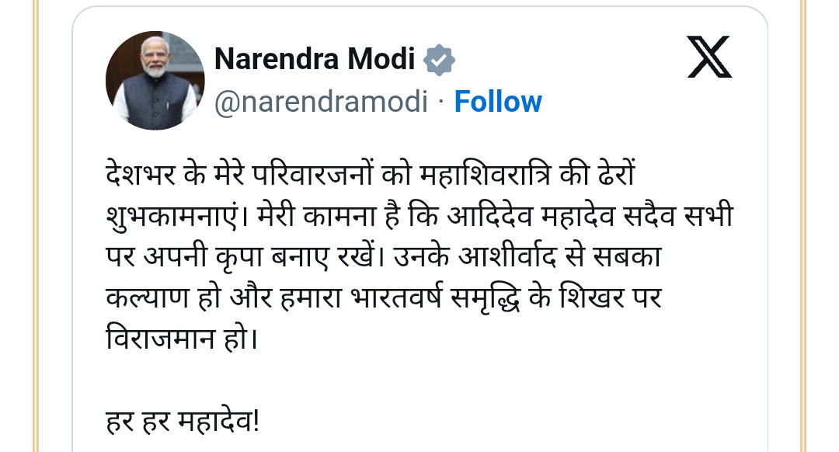Screen dimensions: 839x452
Task: Click the word कल्याण in the tweet
Action: [x=151, y=298]
